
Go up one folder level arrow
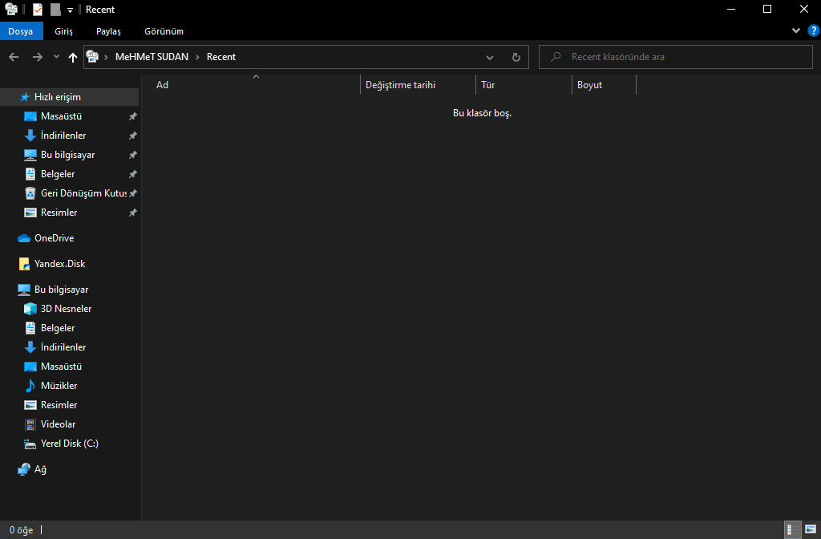73,57
